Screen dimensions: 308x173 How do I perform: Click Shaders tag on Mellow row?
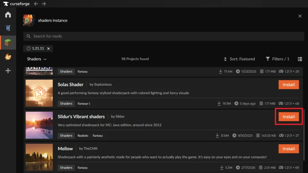pyautogui.click(x=66, y=168)
